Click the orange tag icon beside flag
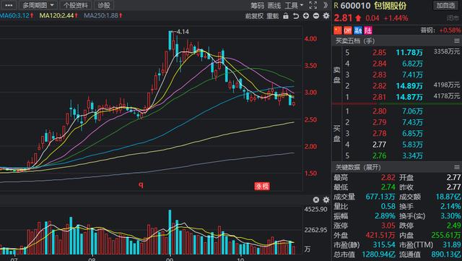The width and height of the screenshot is (462, 261). pyautogui.click(x=348, y=30)
